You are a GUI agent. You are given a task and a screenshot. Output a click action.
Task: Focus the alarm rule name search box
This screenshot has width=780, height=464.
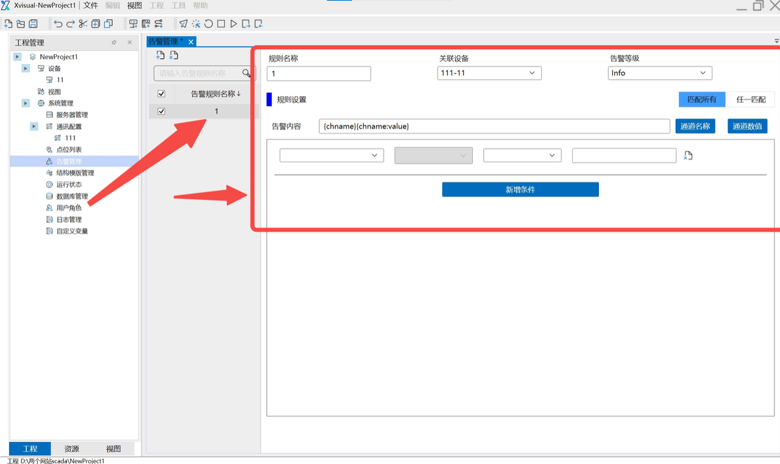(x=204, y=73)
